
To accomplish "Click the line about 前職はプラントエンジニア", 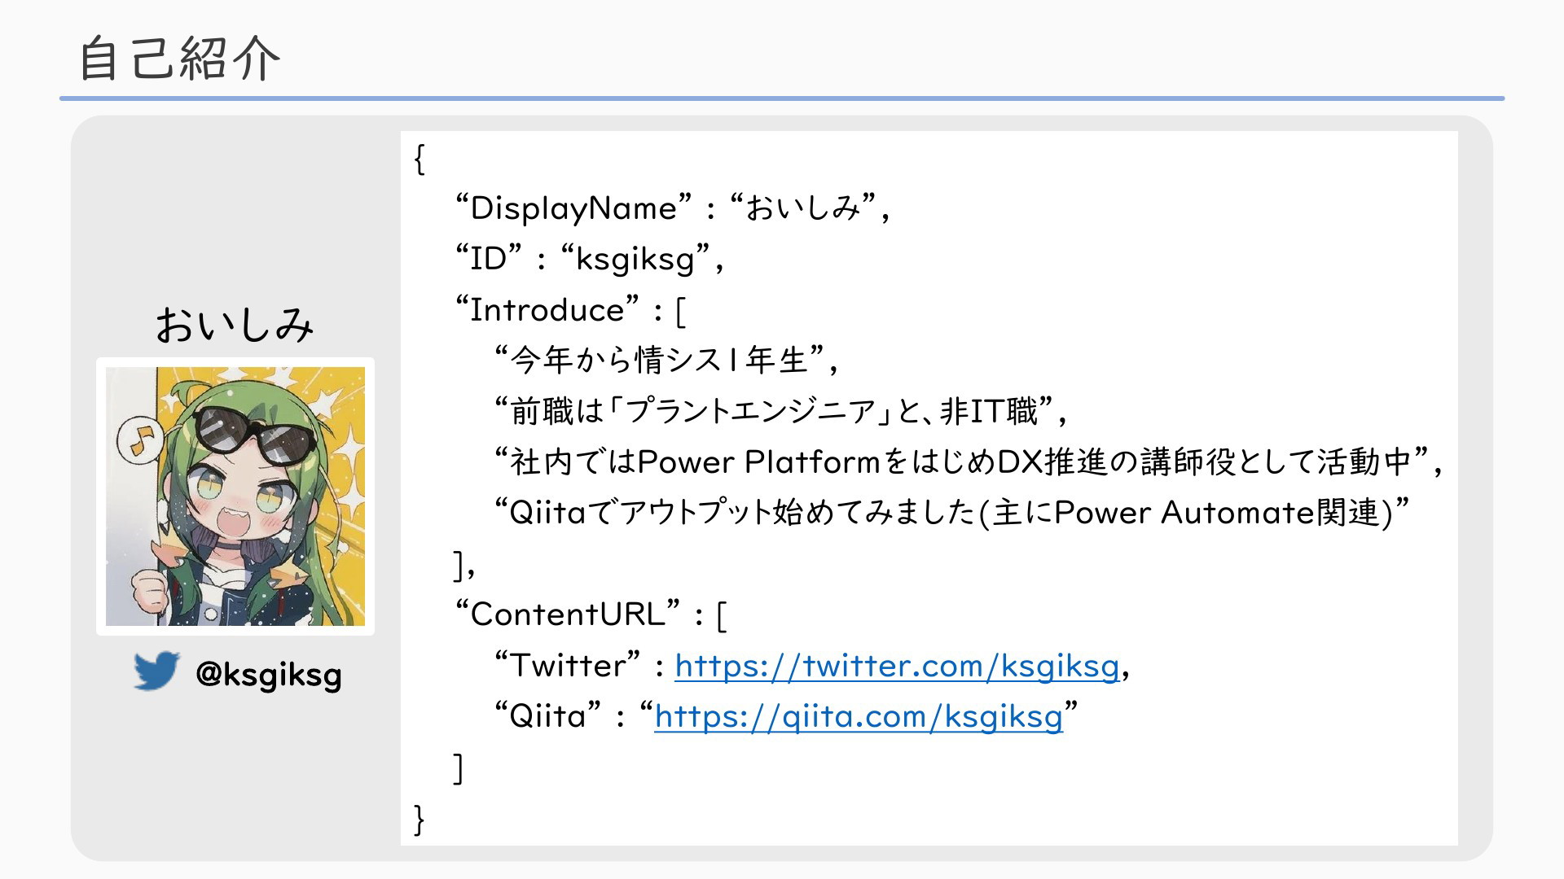I will pyautogui.click(x=781, y=411).
